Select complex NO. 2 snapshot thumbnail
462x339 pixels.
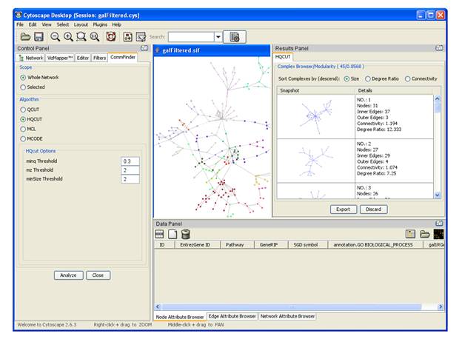316,161
